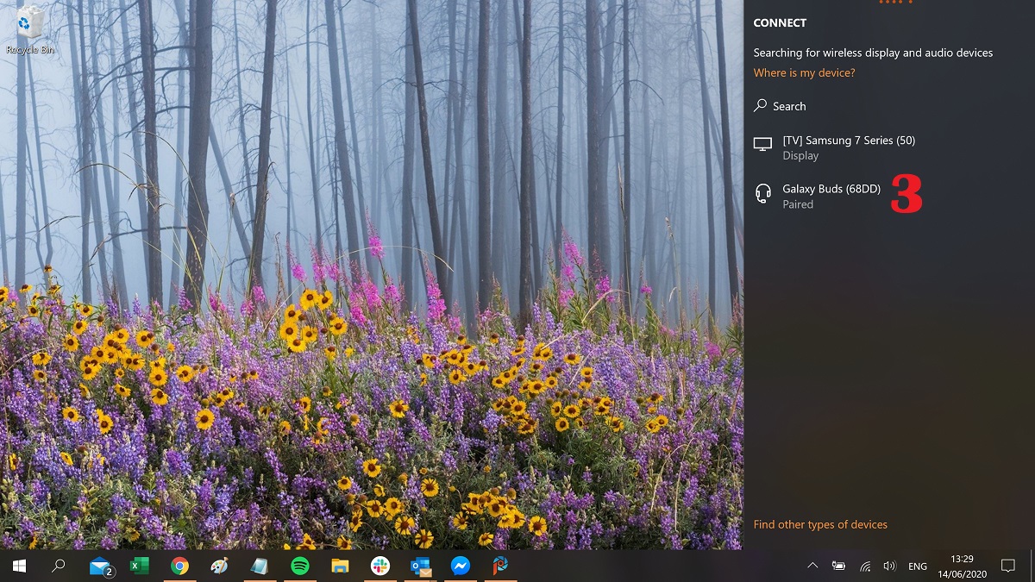Open Google Chrome from taskbar

click(179, 566)
